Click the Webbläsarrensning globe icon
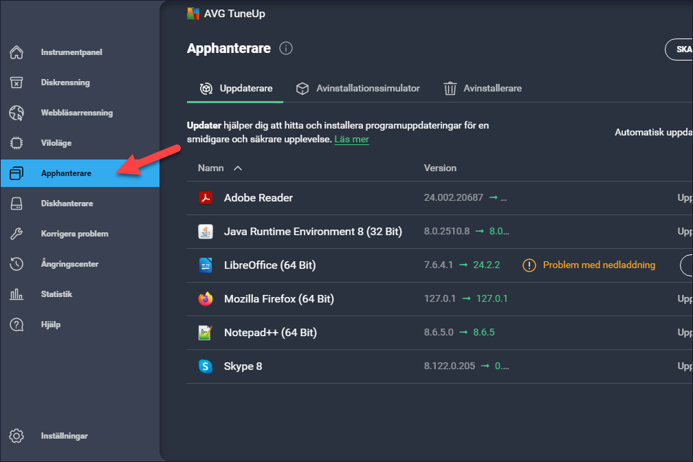 (16, 113)
